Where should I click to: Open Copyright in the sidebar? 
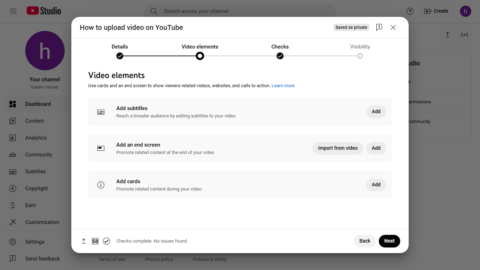[37, 188]
